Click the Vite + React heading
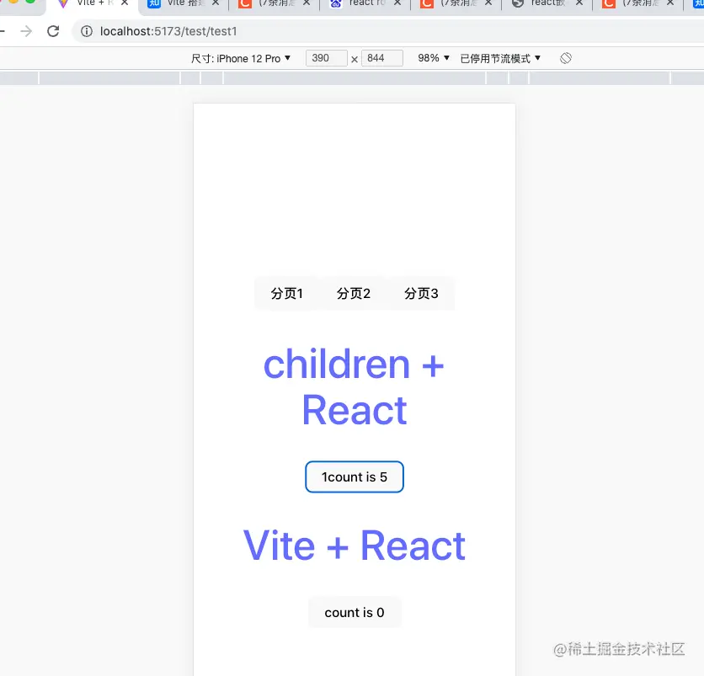Viewport: 704px width, 676px height. pos(355,546)
